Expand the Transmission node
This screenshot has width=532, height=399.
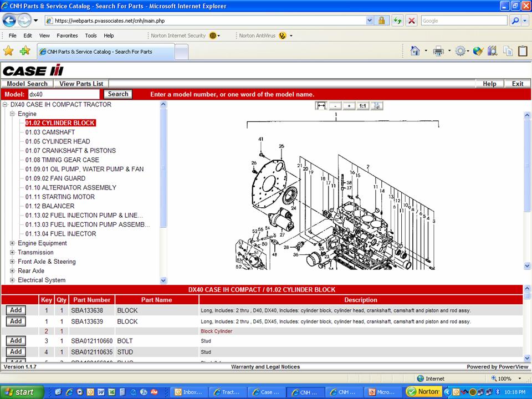[13, 253]
